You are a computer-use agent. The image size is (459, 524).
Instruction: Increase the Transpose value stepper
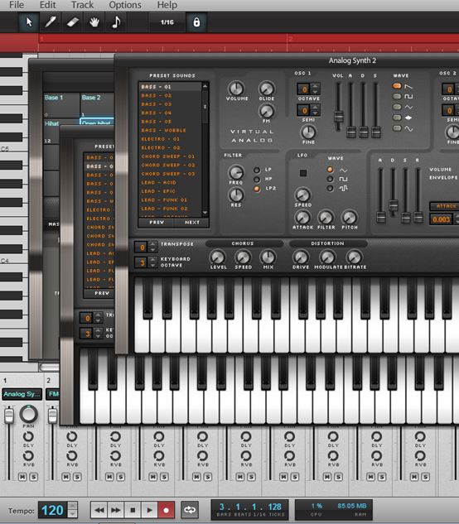pyautogui.click(x=152, y=244)
